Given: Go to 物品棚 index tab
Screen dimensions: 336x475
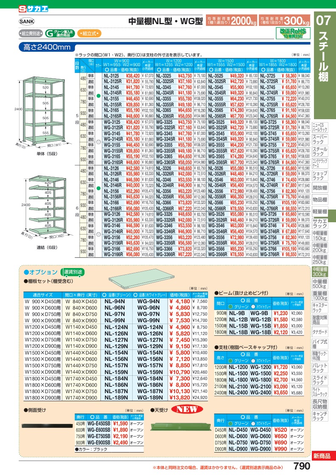Looking at the screenshot, I should [319, 200].
